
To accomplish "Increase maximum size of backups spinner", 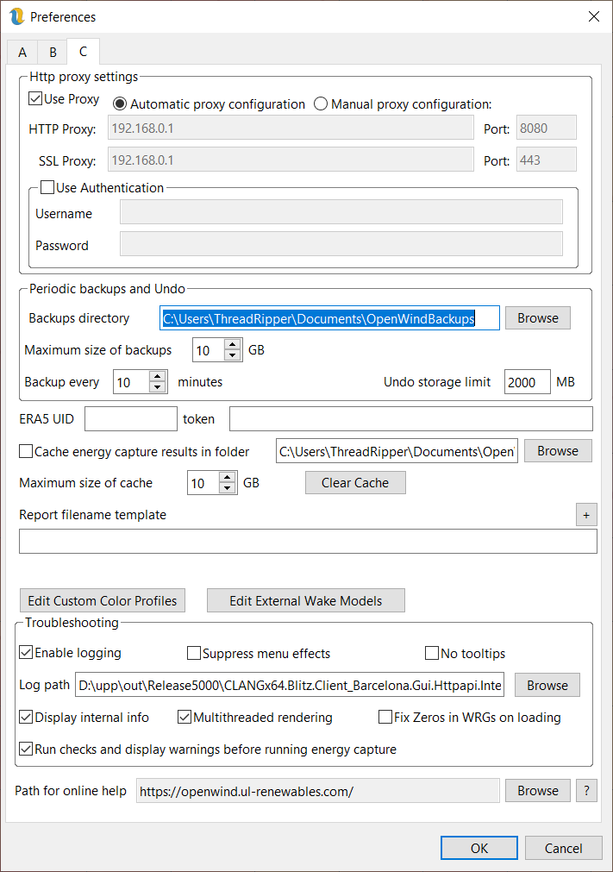I will tap(232, 345).
